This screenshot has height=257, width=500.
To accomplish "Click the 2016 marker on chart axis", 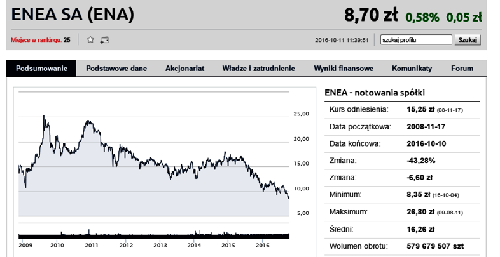I will pos(263,245).
